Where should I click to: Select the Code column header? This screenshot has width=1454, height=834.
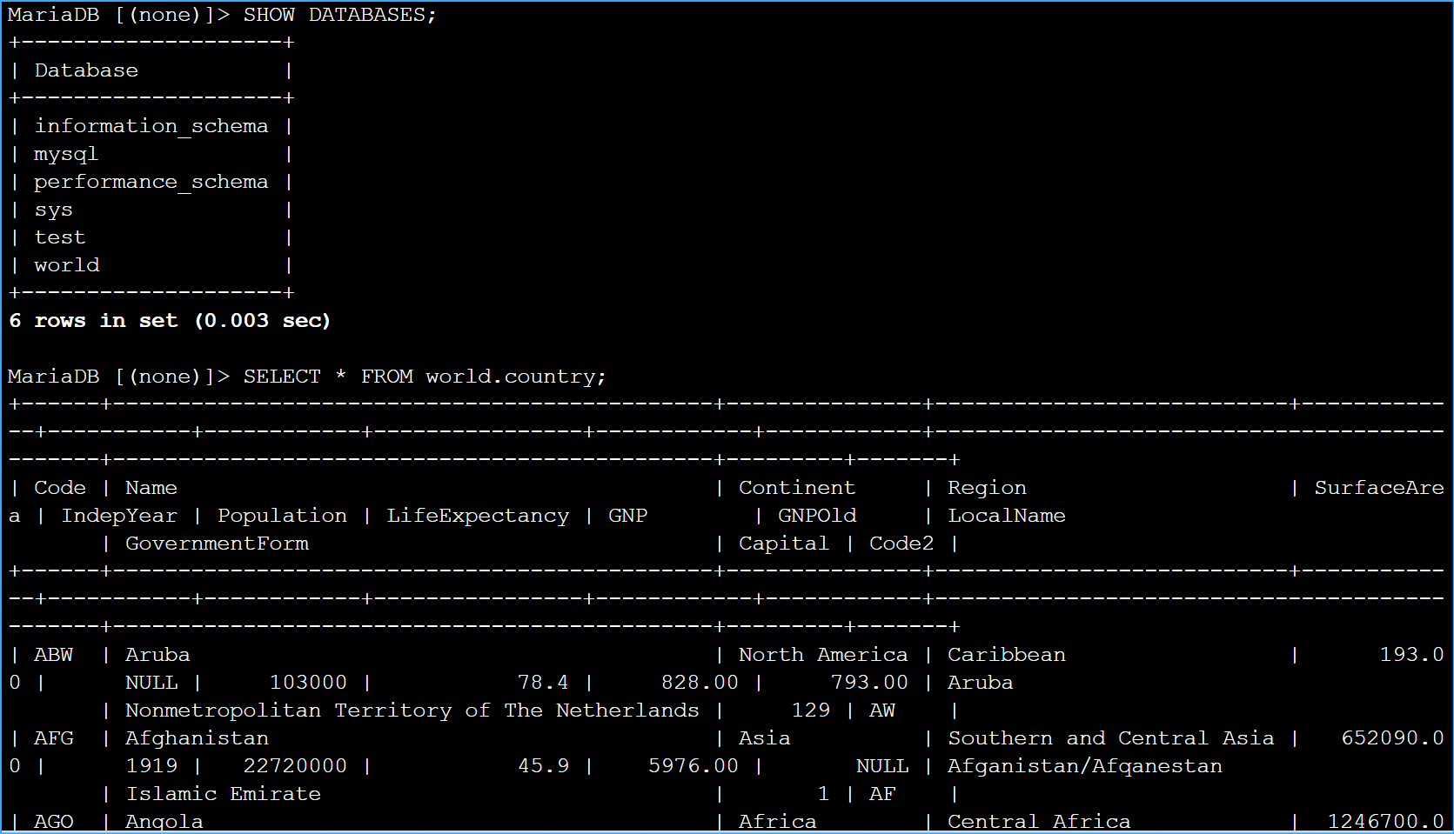(59, 487)
